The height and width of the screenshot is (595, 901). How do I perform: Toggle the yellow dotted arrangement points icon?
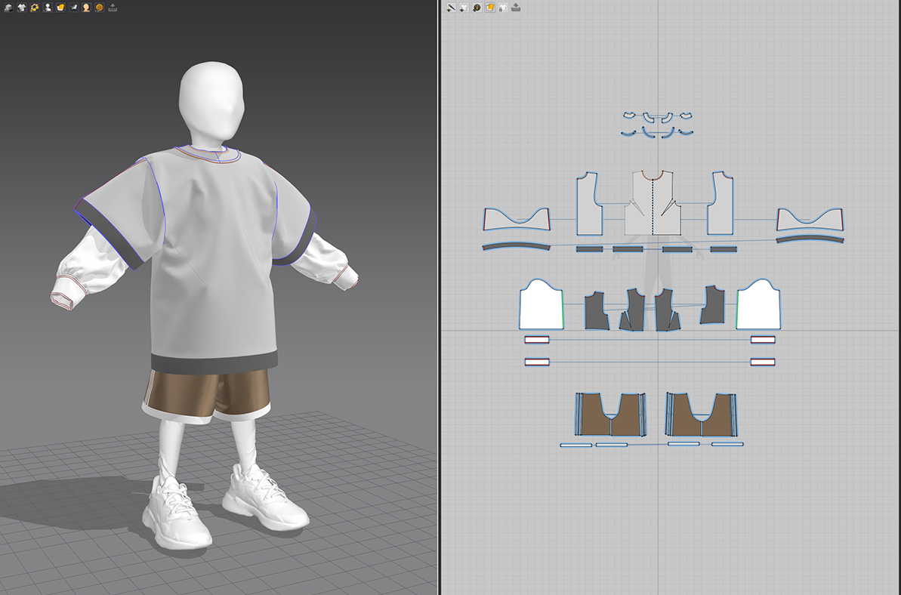(x=34, y=8)
